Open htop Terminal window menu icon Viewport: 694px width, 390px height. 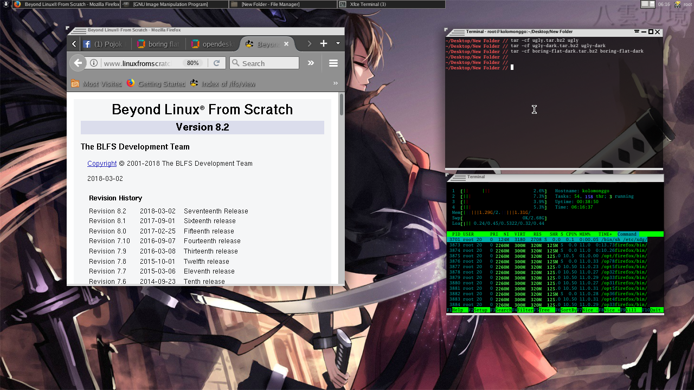click(x=458, y=177)
